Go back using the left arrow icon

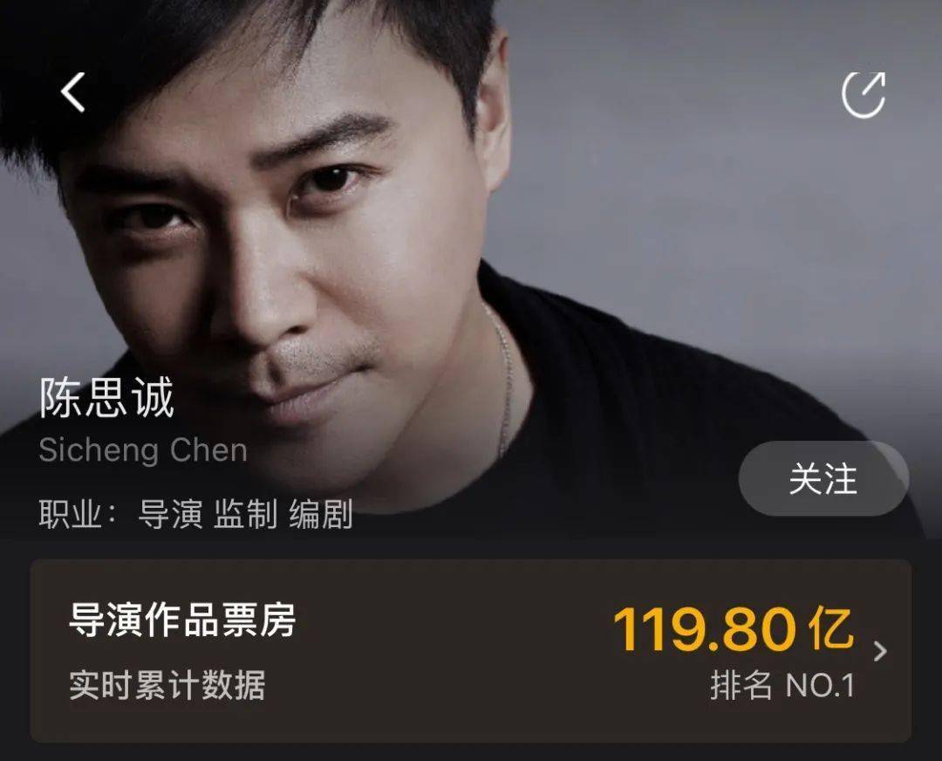pyautogui.click(x=72, y=92)
